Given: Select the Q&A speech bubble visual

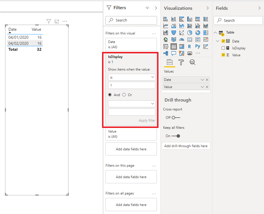Looking at the screenshot, I should pos(174,53).
